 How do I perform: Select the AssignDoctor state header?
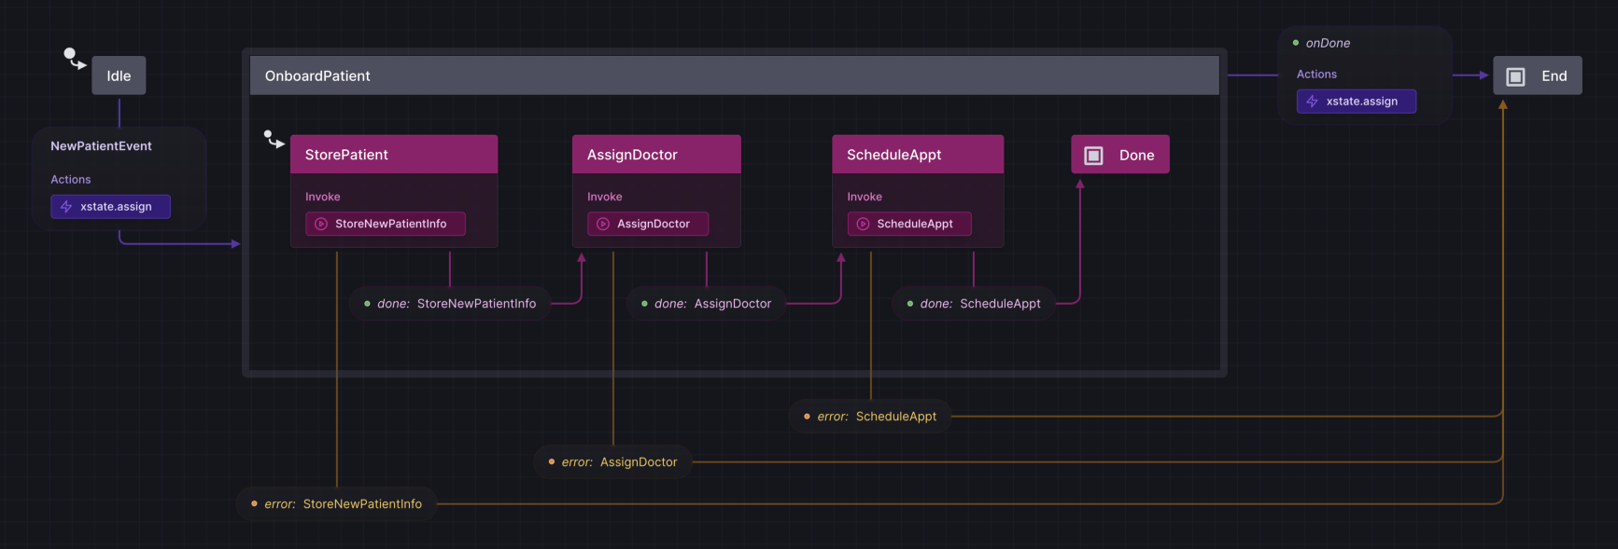(655, 155)
